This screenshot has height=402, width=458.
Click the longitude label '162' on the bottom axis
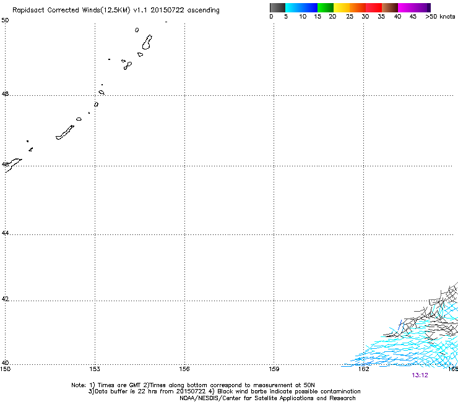364,369
